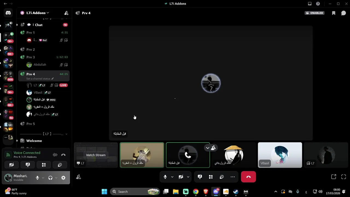Open server with 505 badge in sidebar

click(8, 76)
